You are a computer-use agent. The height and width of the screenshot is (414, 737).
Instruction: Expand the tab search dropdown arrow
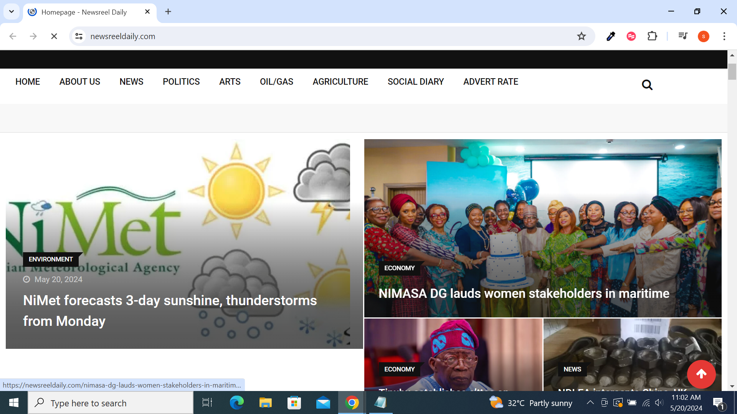coord(12,11)
